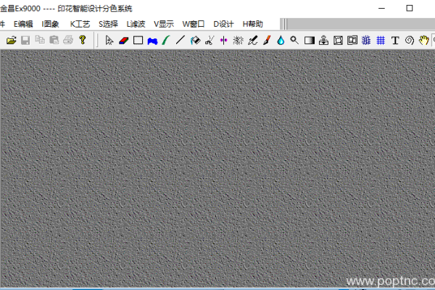Open the W窗口 menu

click(x=194, y=24)
